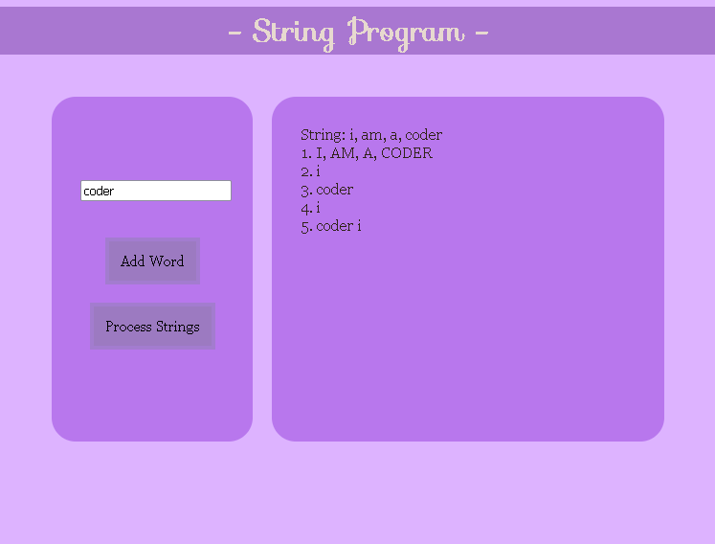Screen dimensions: 715x544
Task: Click the word "String" in header title
Action: (293, 32)
